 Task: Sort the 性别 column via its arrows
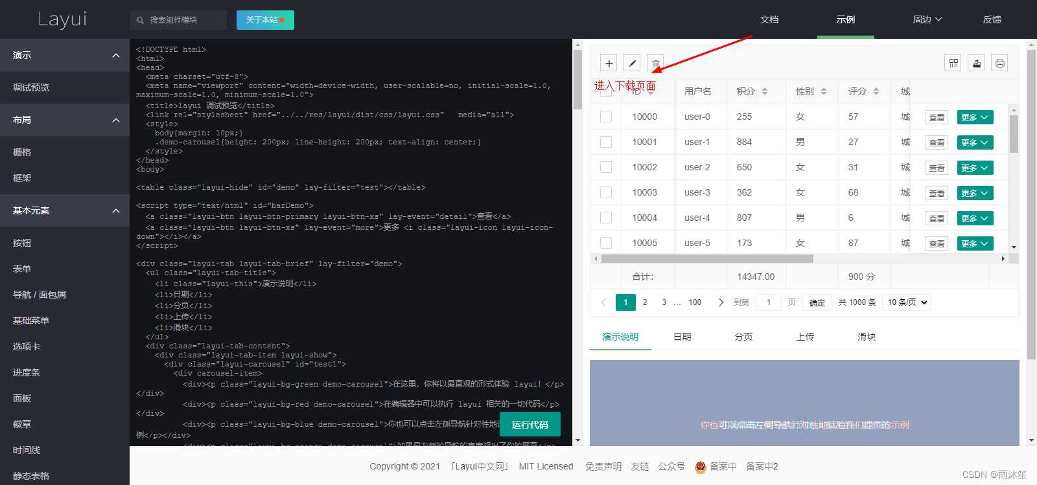[824, 91]
